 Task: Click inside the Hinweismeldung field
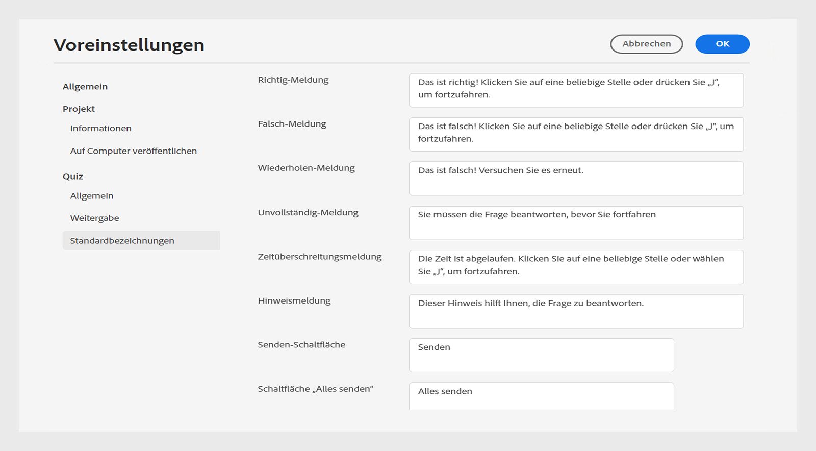(x=576, y=311)
